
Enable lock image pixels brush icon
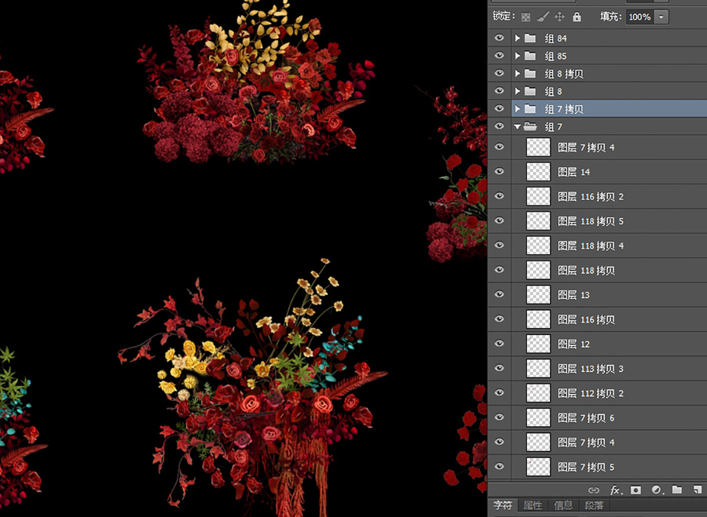tap(543, 17)
